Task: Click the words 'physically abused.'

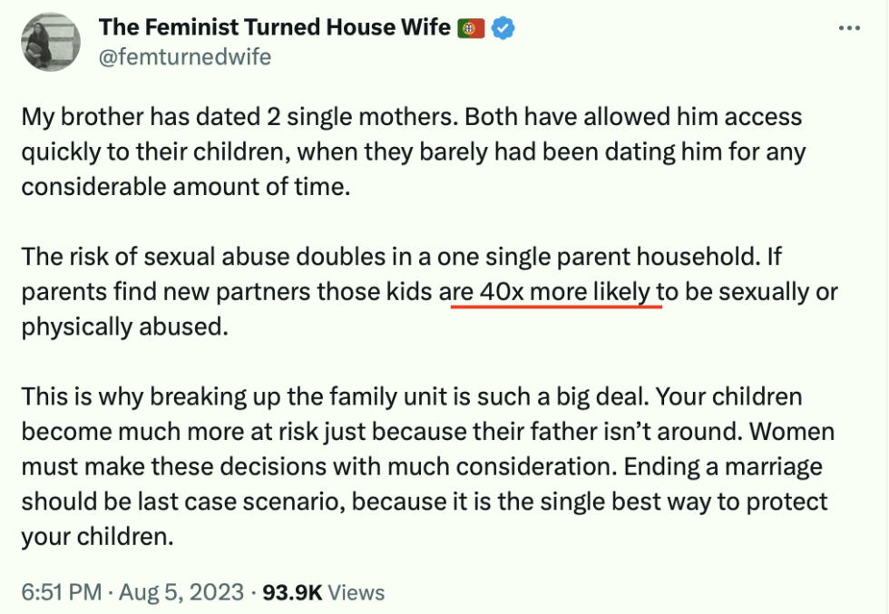Action: pyautogui.click(x=125, y=327)
